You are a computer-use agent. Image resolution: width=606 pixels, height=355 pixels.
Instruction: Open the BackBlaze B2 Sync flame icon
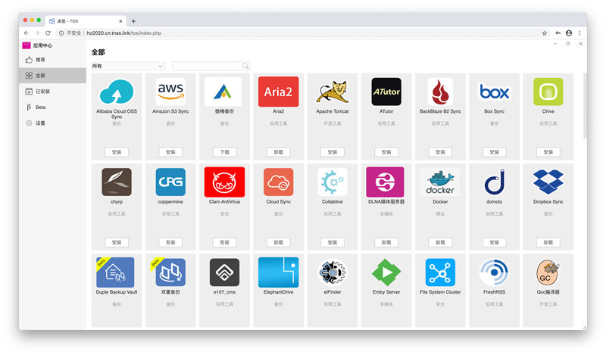click(440, 92)
